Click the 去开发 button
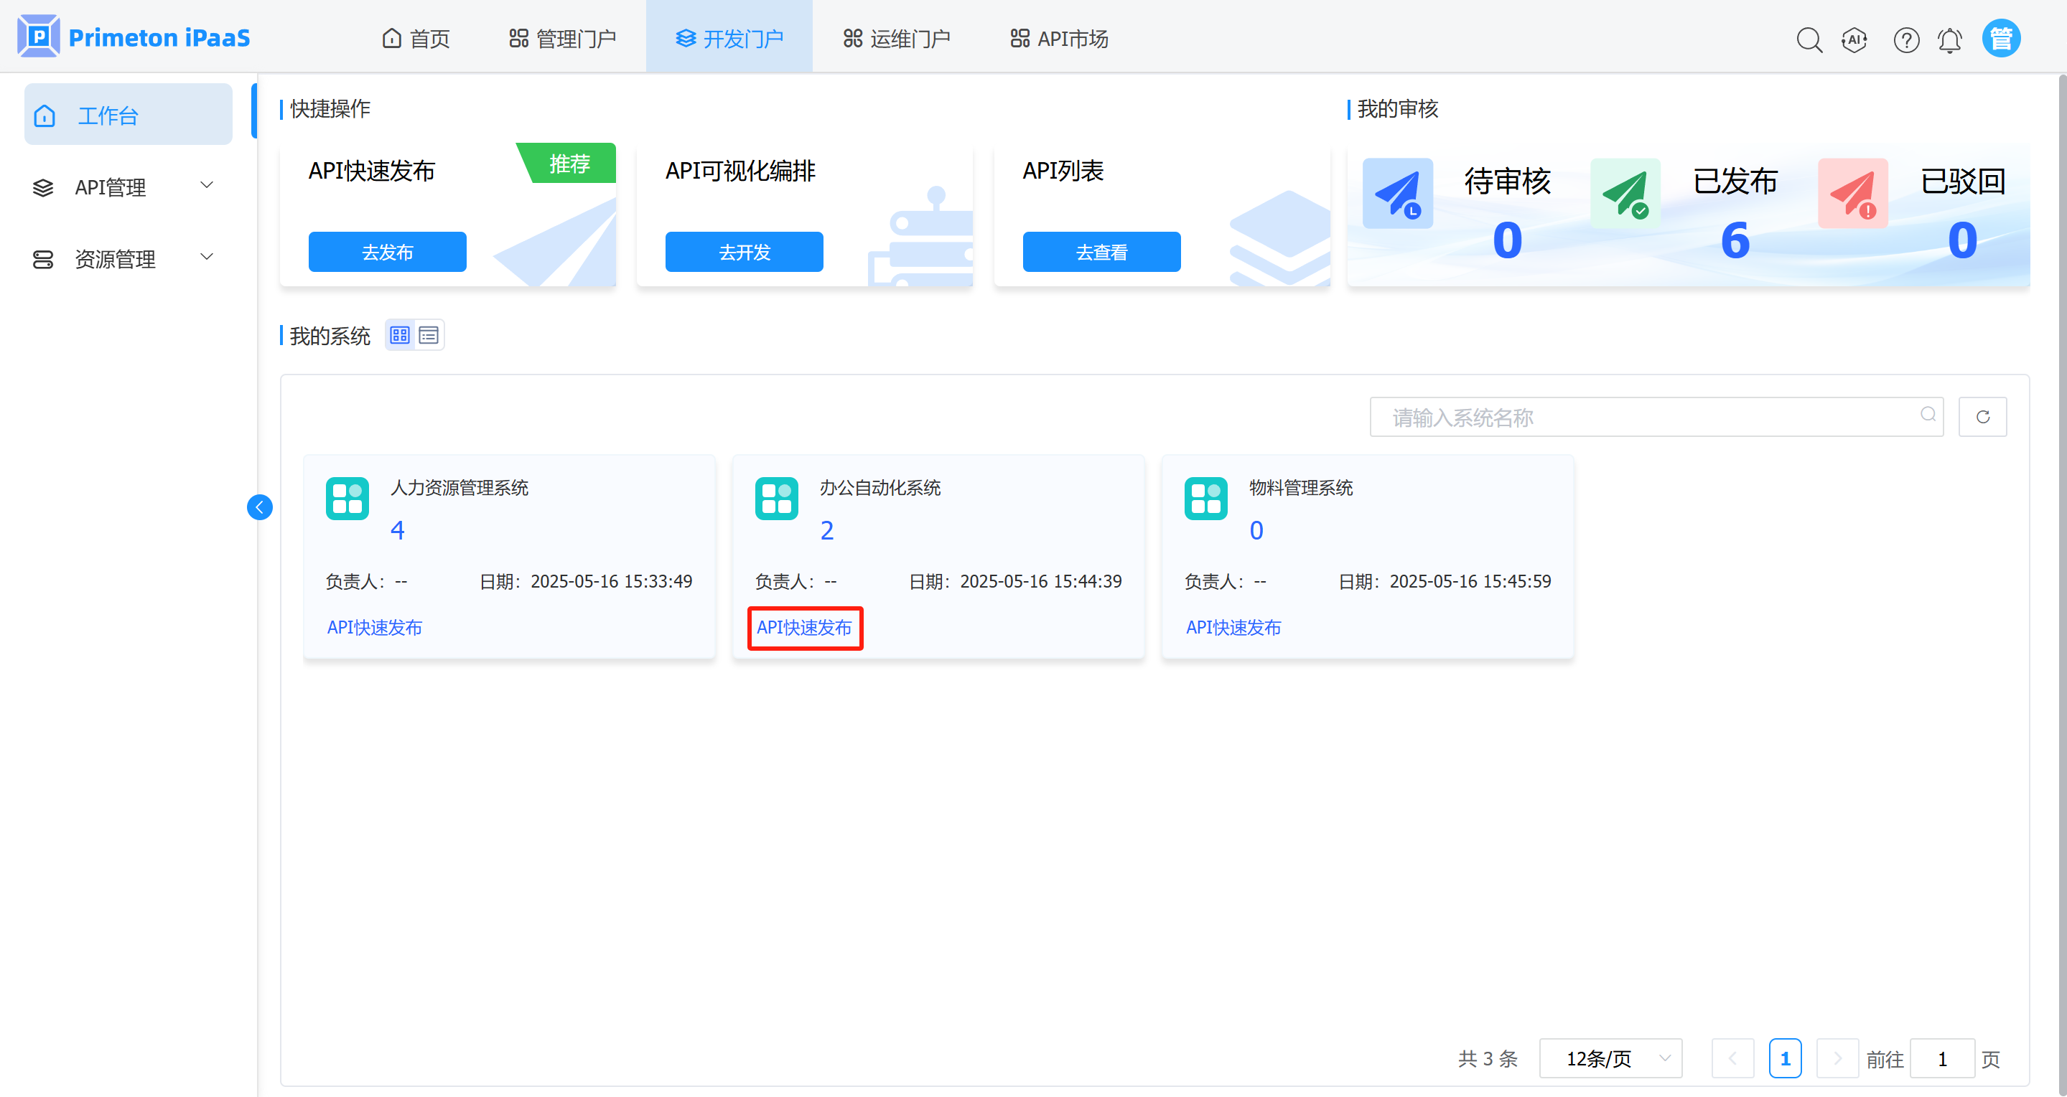Screen dimensions: 2067x1097 coord(743,252)
